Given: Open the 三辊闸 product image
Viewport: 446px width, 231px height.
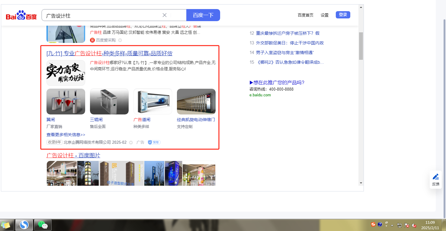Looking at the screenshot, I should point(109,101).
